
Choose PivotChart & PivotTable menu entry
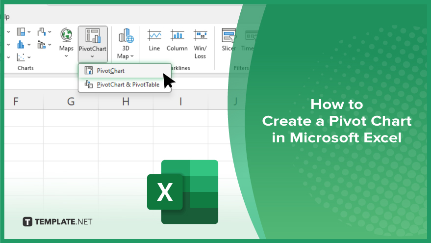125,85
